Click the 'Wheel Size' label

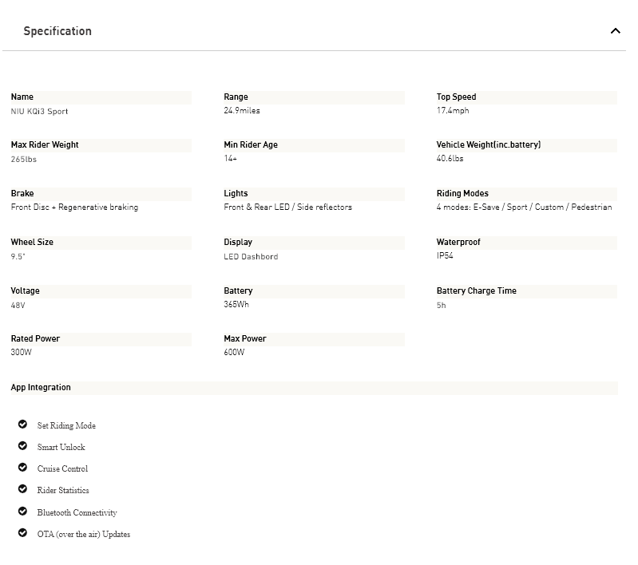point(32,243)
